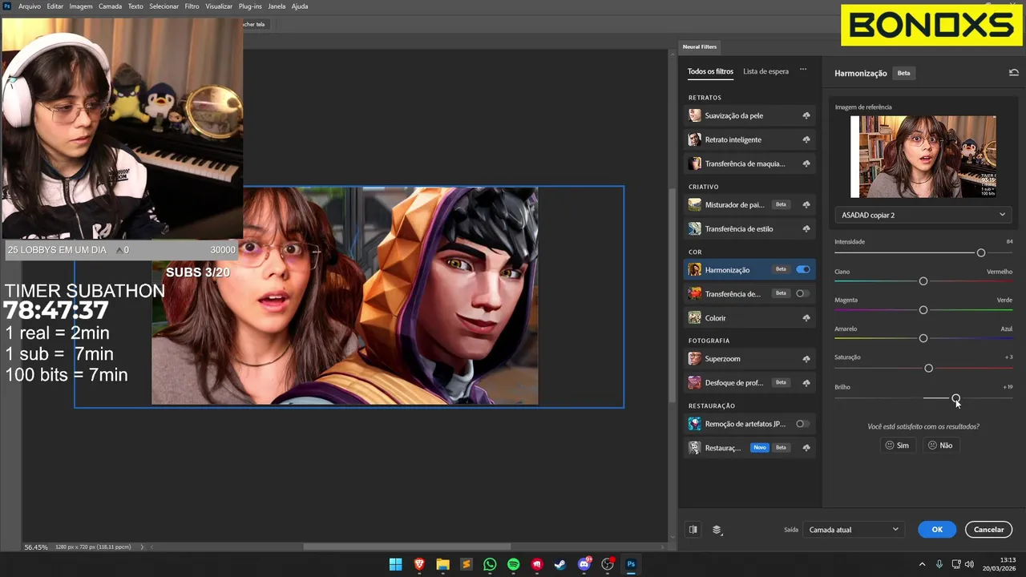Click the Brilho slider handle
This screenshot has width=1026, height=577.
coord(955,398)
